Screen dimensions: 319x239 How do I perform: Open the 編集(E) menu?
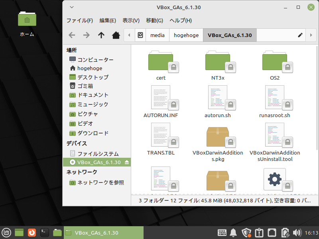point(108,21)
